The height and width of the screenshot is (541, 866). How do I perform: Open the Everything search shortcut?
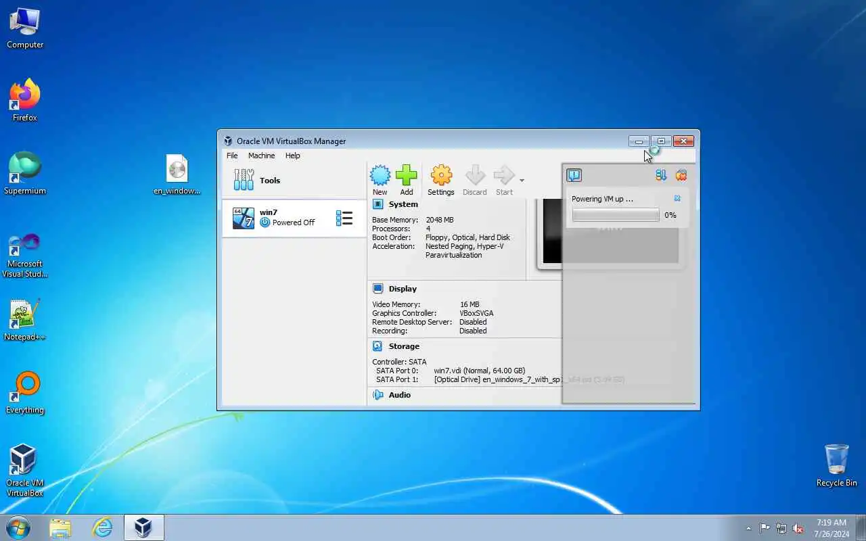point(25,392)
